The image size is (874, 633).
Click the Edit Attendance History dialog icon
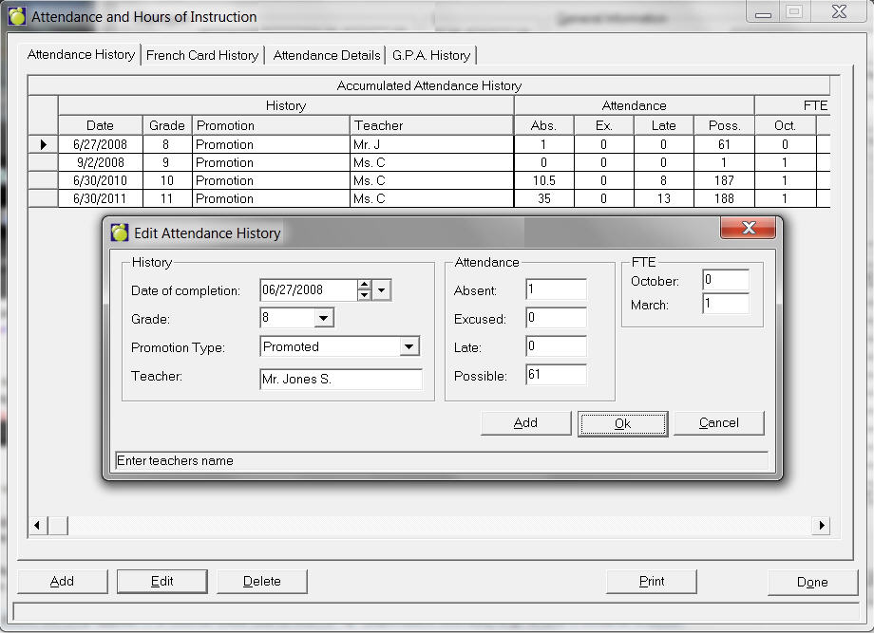pos(120,233)
